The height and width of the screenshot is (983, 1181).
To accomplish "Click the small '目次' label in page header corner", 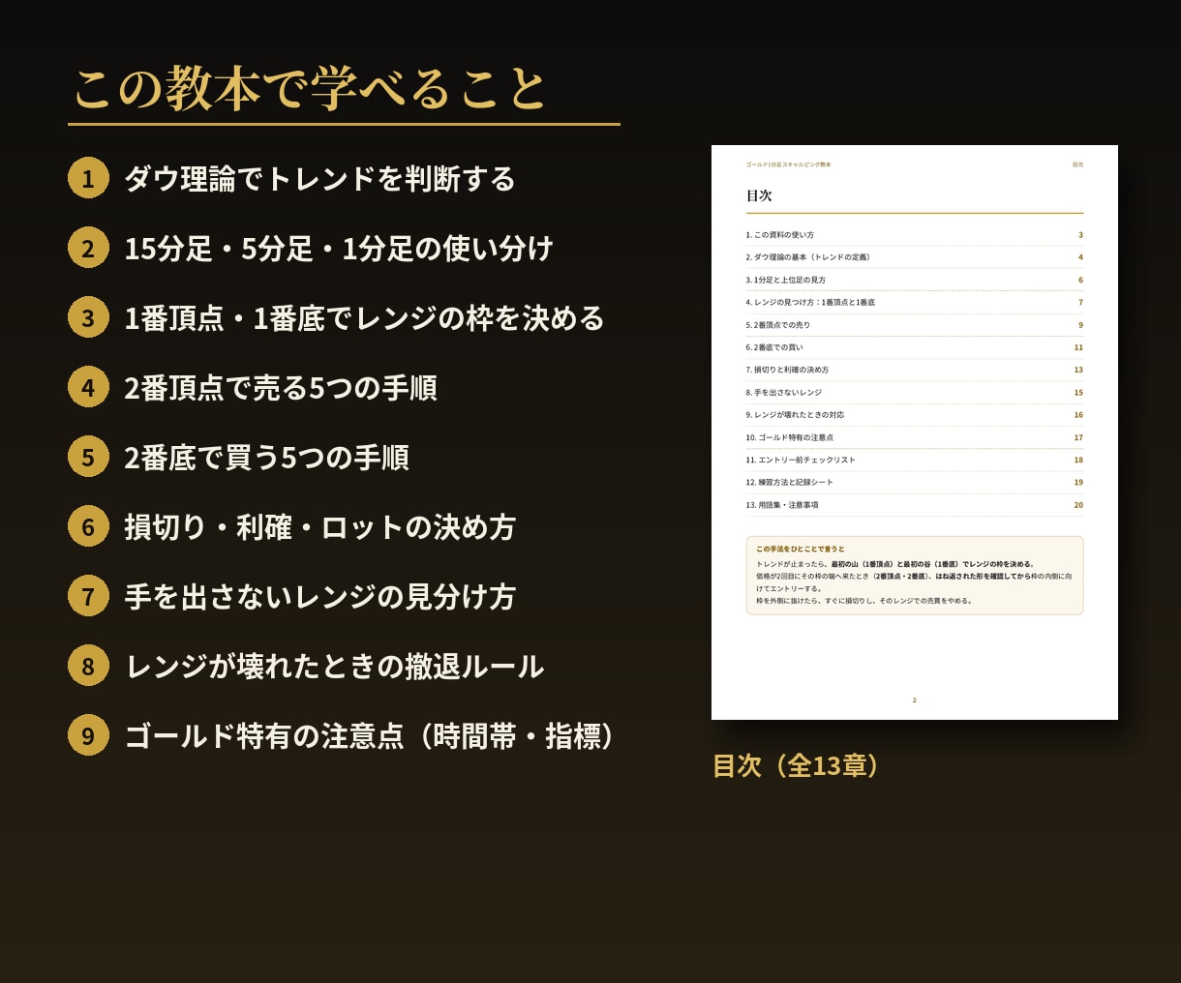I will 1077,164.
